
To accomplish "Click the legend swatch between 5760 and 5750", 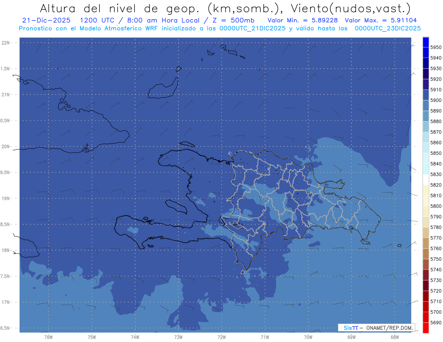I will pyautogui.click(x=426, y=253).
